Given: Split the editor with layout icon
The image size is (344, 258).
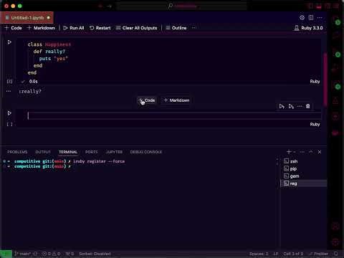Looking at the screenshot, I should [x=311, y=18].
